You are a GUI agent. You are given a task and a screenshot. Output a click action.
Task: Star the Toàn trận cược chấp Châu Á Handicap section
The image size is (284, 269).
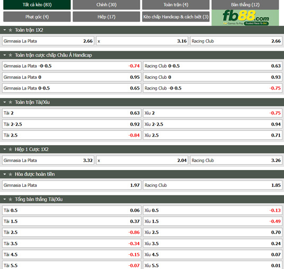coord(10,55)
